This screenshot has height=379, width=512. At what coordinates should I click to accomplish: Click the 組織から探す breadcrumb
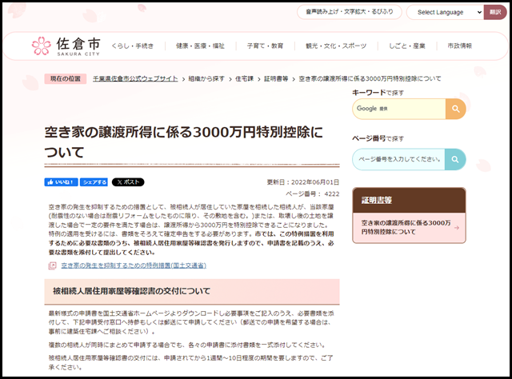[206, 78]
